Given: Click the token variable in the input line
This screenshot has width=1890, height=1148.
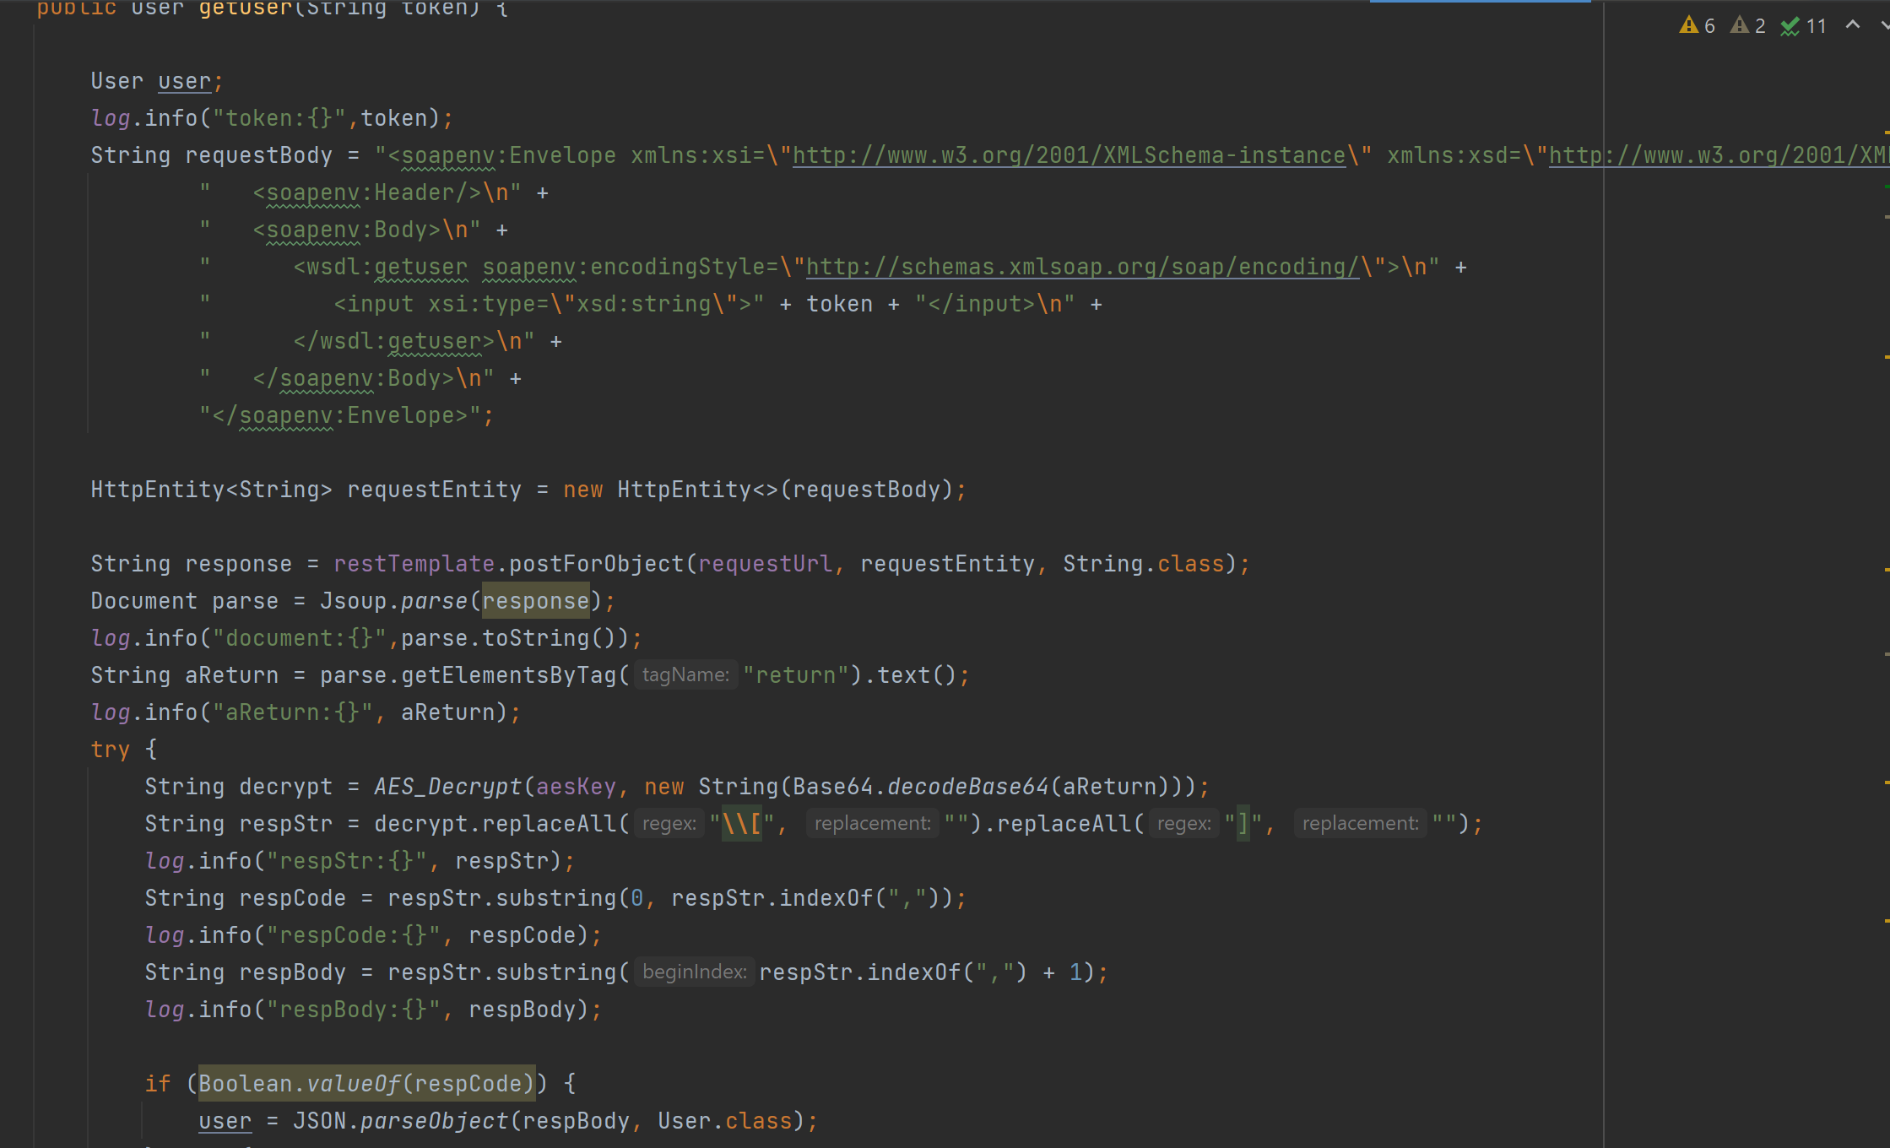Looking at the screenshot, I should [x=840, y=304].
